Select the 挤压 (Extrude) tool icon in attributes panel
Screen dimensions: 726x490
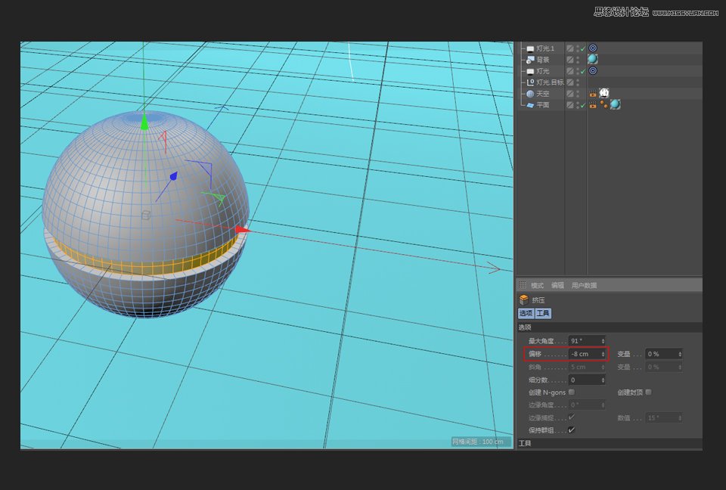point(523,300)
